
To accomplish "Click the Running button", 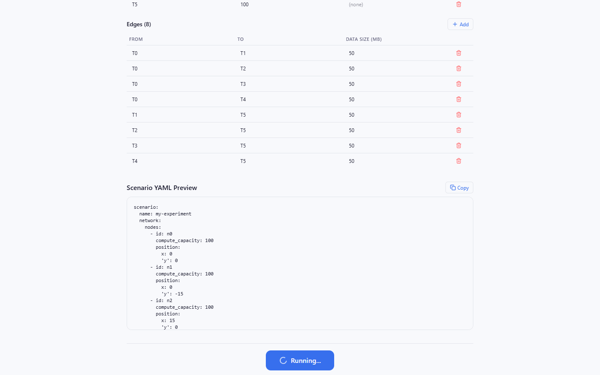I will [300, 360].
